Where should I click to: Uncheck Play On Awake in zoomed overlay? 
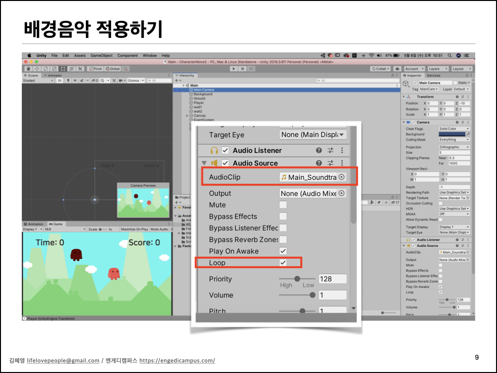click(x=283, y=251)
